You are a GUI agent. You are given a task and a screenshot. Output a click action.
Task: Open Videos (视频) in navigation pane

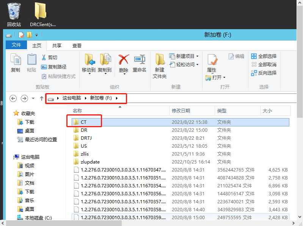[26, 166]
